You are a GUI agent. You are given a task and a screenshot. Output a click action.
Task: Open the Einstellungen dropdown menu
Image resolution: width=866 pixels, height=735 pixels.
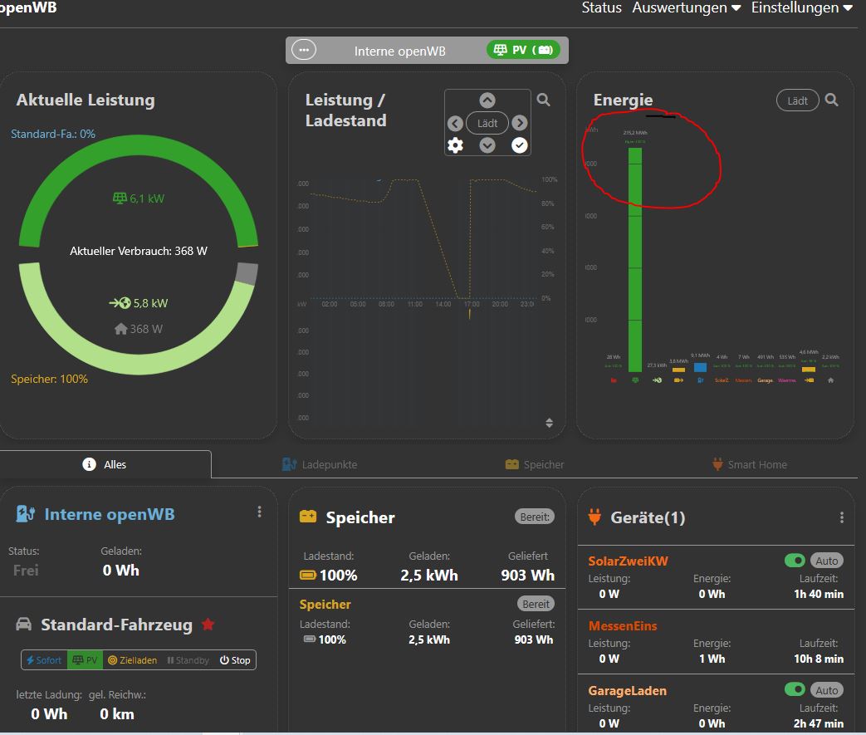click(801, 8)
